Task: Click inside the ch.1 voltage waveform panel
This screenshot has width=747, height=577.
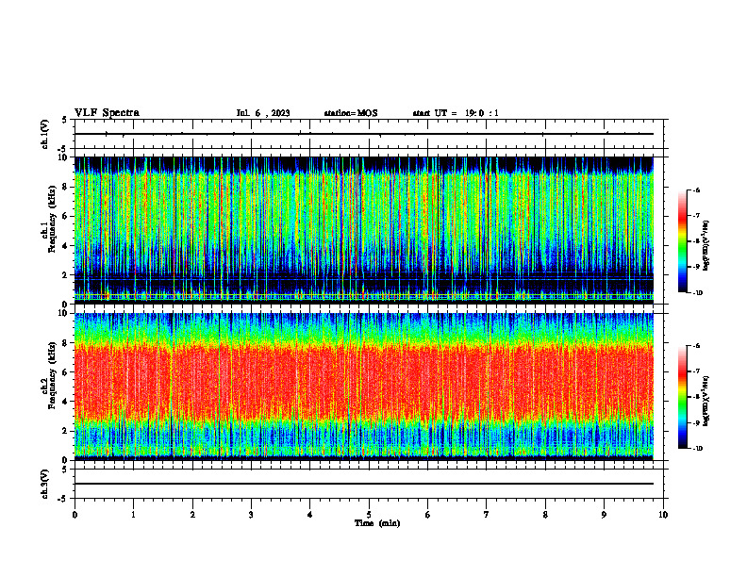Action: tap(369, 134)
